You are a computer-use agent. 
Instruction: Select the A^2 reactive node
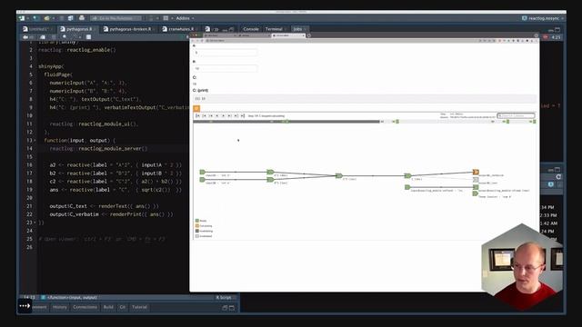click(270, 172)
